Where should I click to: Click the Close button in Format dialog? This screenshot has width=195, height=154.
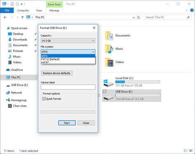coord(86,123)
